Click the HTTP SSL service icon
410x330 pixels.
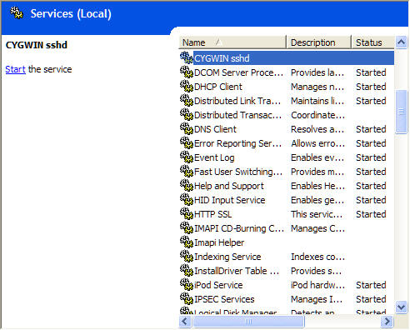coord(187,213)
